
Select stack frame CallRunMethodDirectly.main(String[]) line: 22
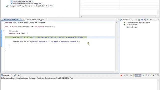28,4
